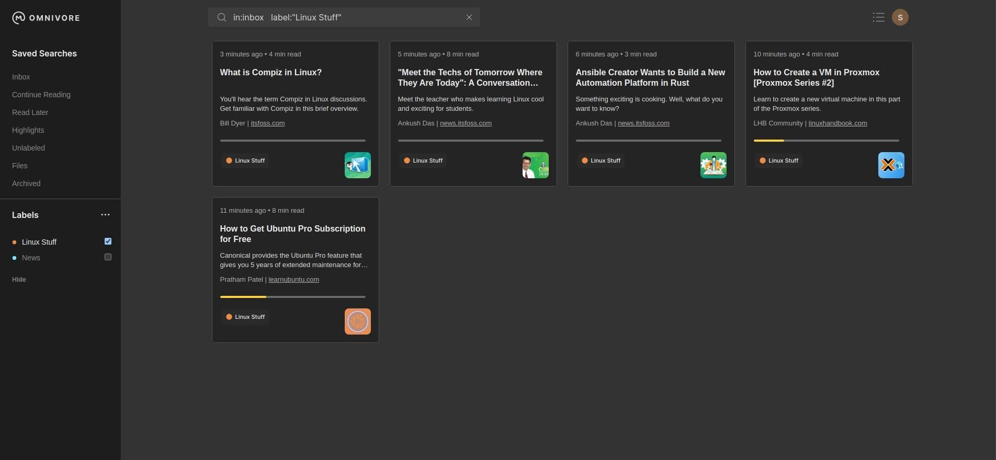Open the Continue Reading saved search
The image size is (996, 460).
(x=41, y=95)
